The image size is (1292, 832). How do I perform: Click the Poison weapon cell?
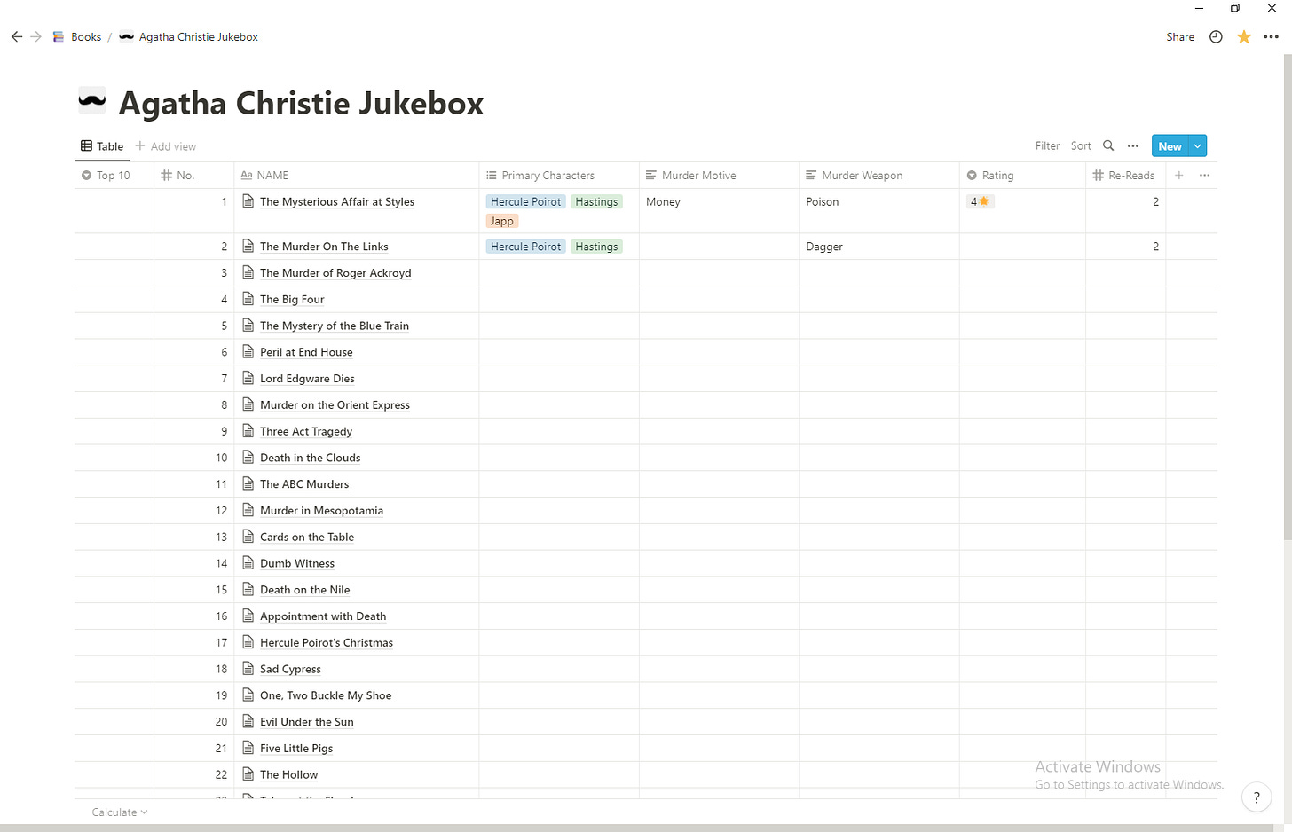tap(879, 211)
